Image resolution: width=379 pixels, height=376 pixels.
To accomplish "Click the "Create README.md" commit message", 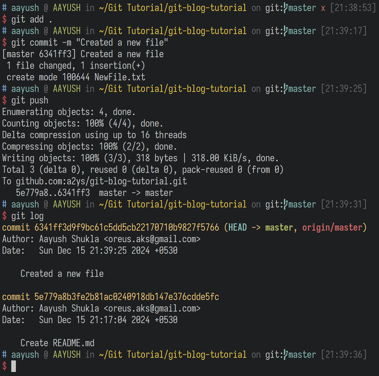I will 57,343.
